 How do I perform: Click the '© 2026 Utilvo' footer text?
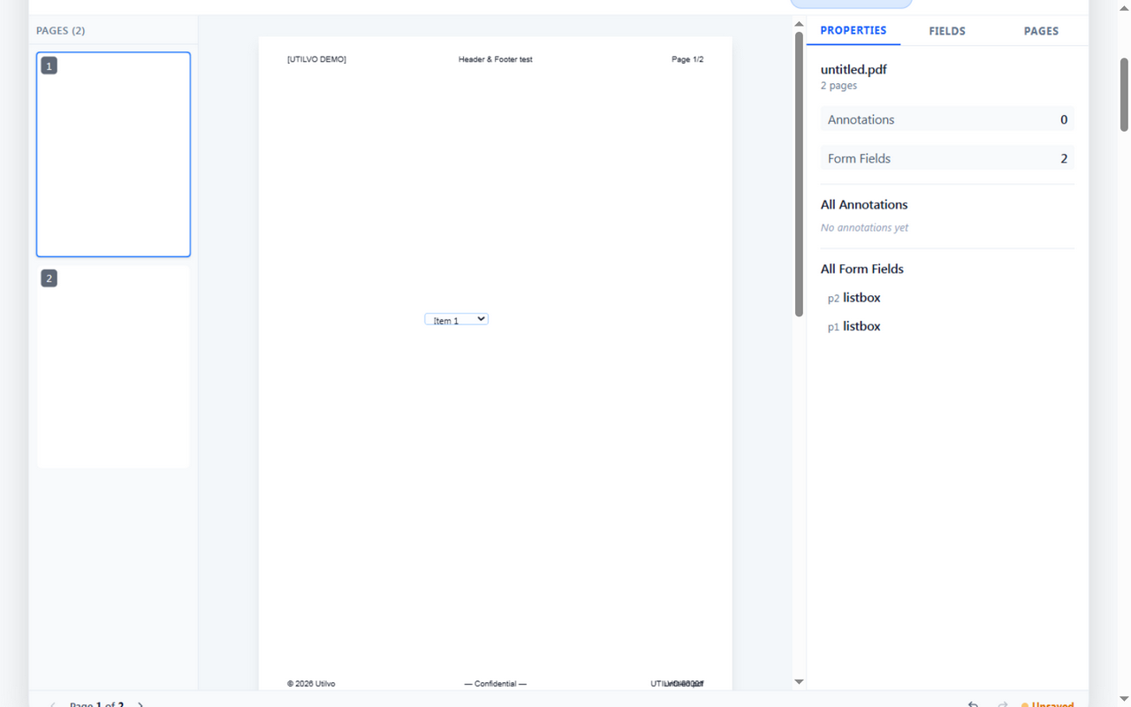click(x=311, y=684)
